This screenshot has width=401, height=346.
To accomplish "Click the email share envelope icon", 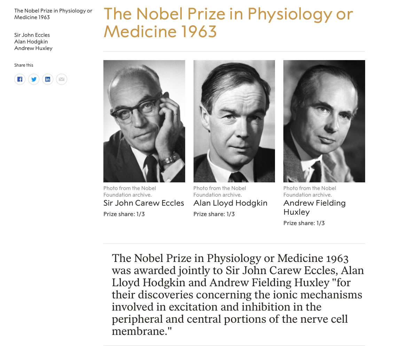I will pos(62,79).
